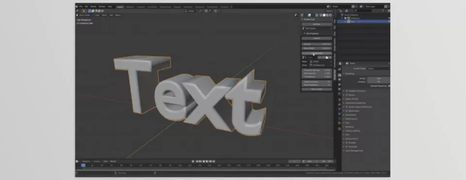Open the View Layer properties tab

pyautogui.click(x=339, y=84)
